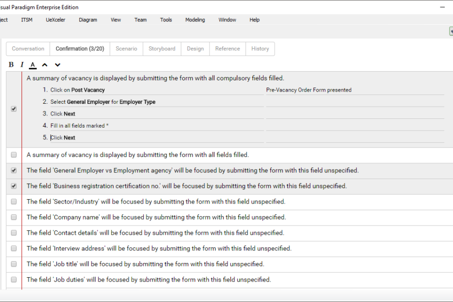Toggle bold text formatting
This screenshot has width=453, height=302.
(x=11, y=65)
